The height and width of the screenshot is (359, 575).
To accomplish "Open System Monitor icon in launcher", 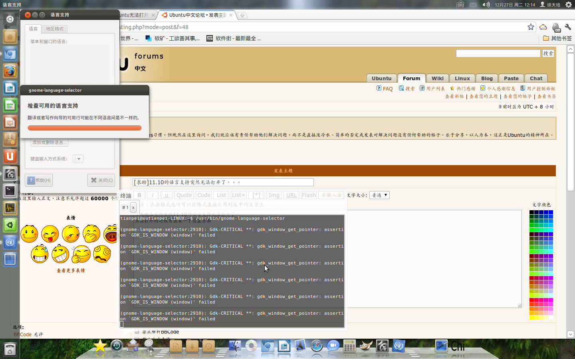I will [10, 208].
